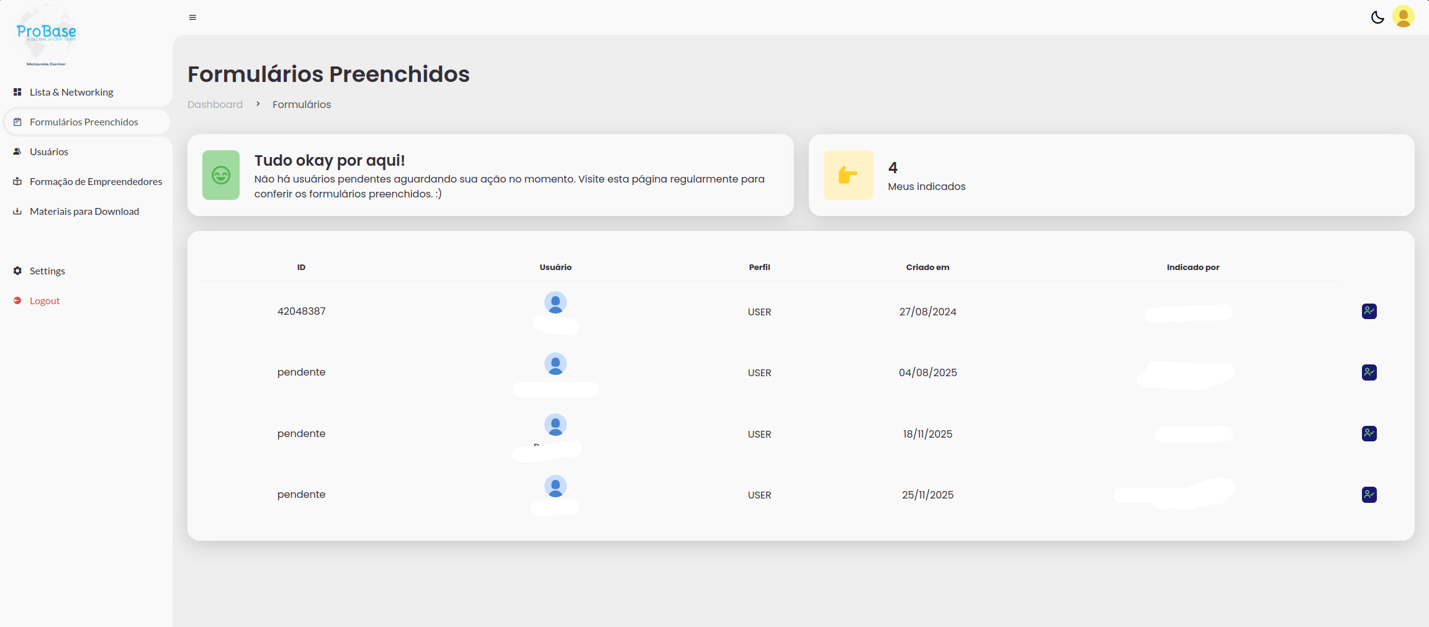This screenshot has width=1429, height=627.
Task: Click the Settings gear icon
Action: pos(17,271)
